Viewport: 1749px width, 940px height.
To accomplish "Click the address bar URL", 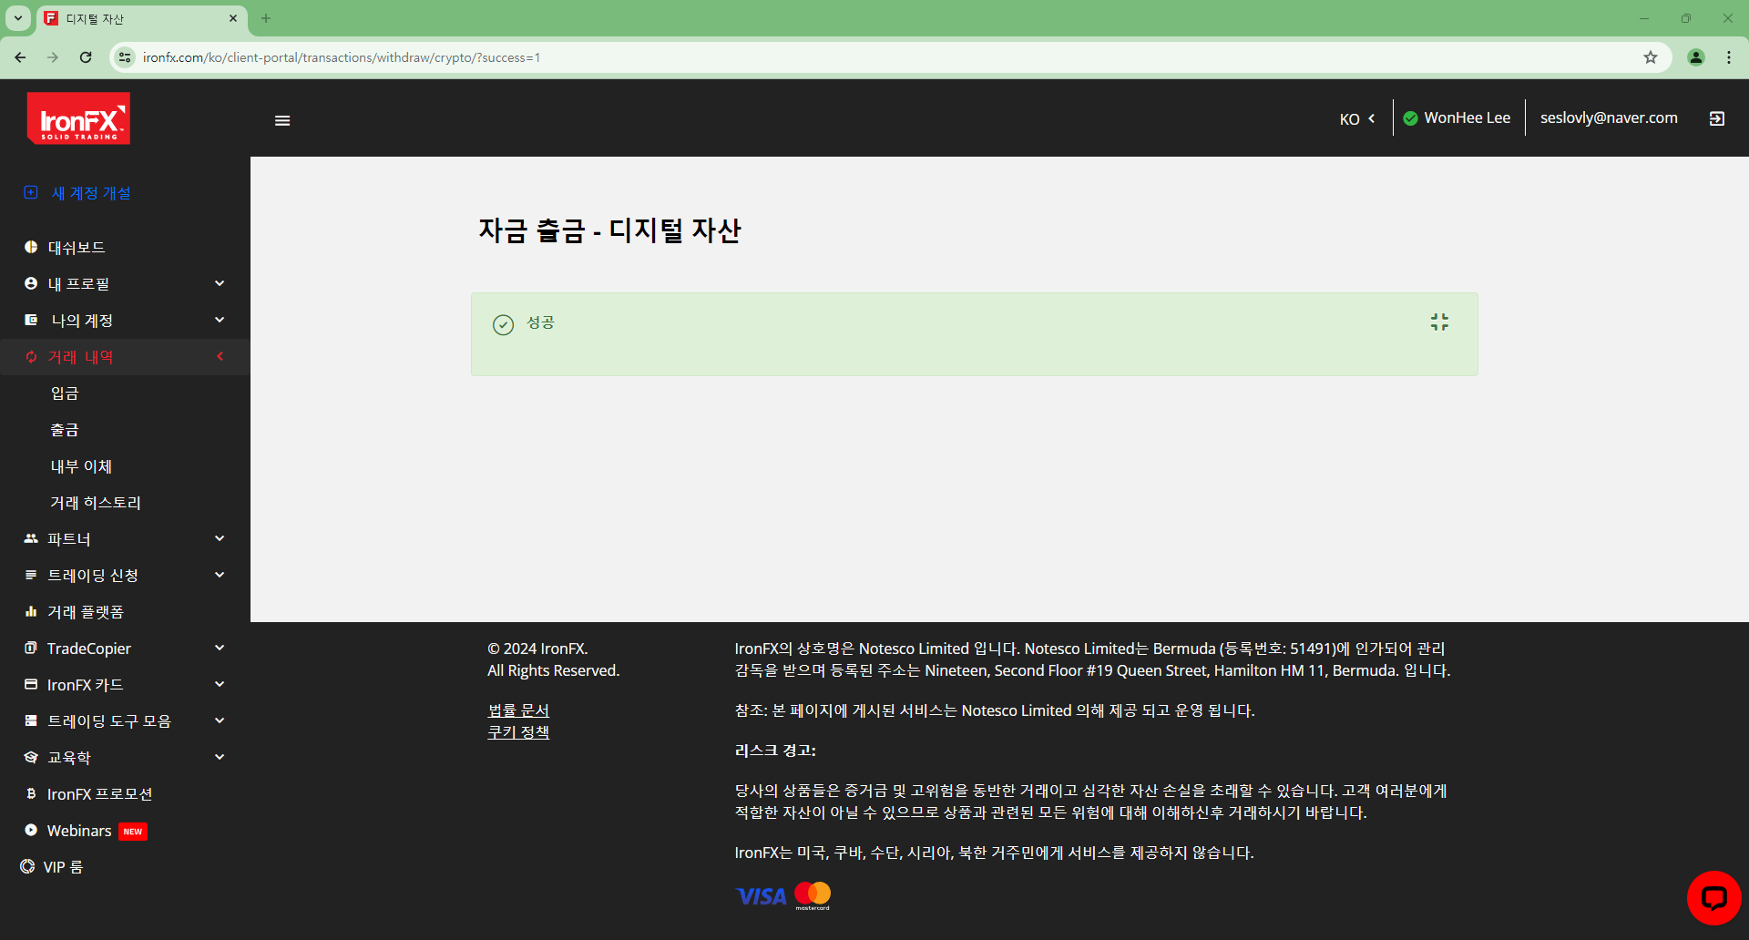I will click(341, 56).
